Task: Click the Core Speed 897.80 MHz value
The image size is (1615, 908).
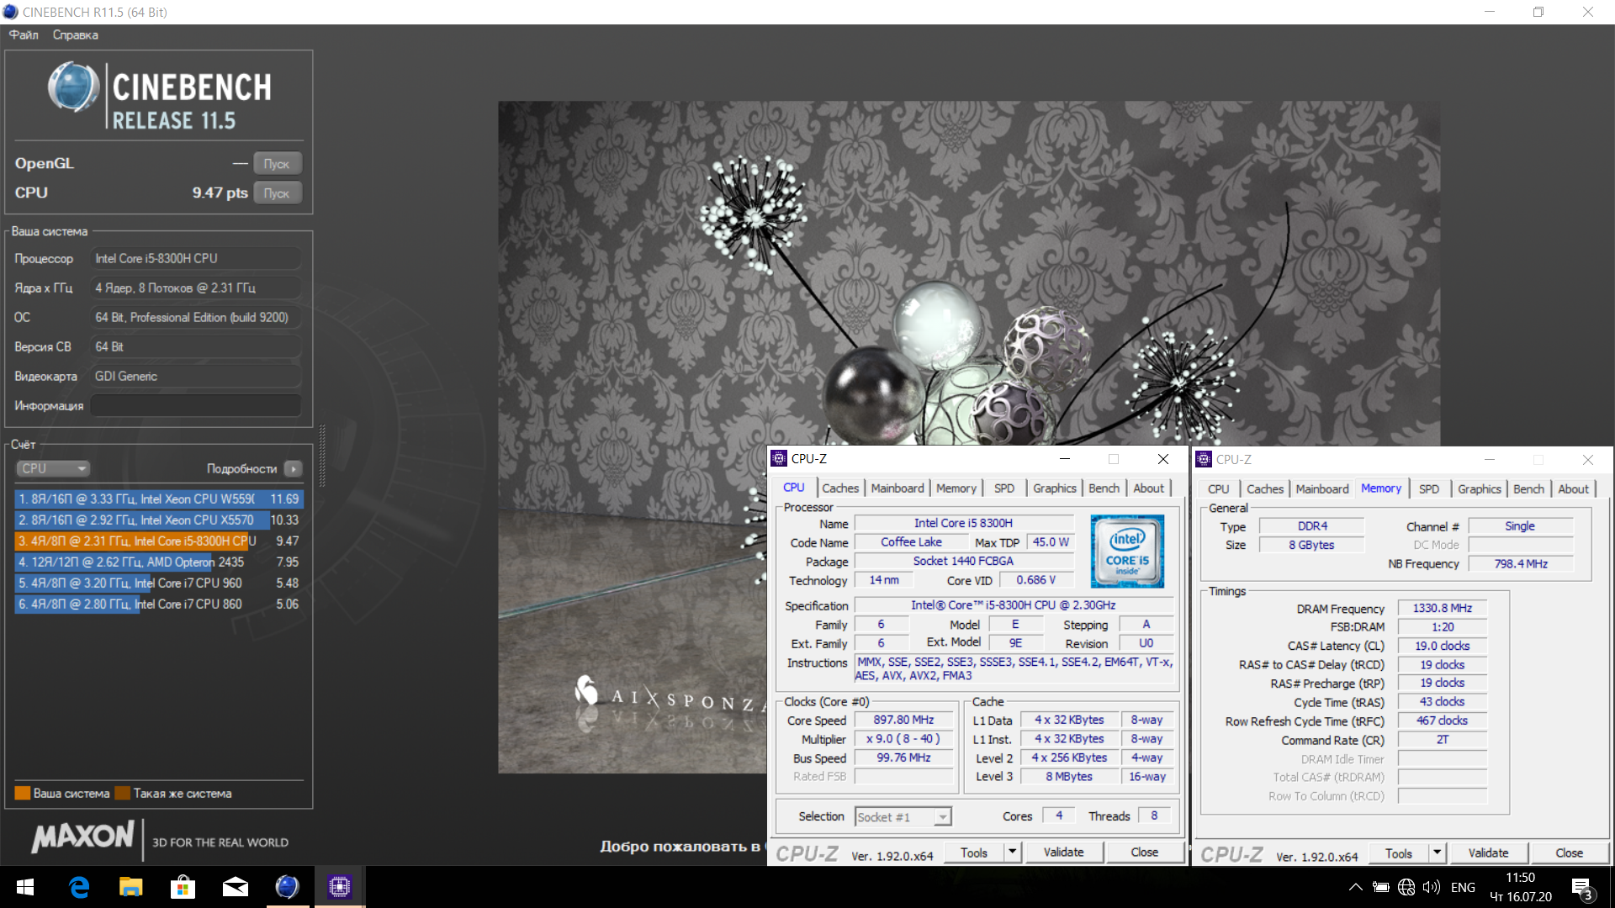Action: coord(904,720)
